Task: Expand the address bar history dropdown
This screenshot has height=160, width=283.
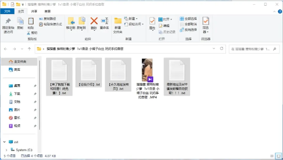Action: (x=214, y=49)
